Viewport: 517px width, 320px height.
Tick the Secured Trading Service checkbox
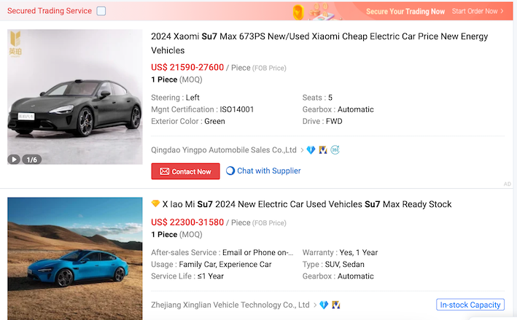[x=101, y=11]
